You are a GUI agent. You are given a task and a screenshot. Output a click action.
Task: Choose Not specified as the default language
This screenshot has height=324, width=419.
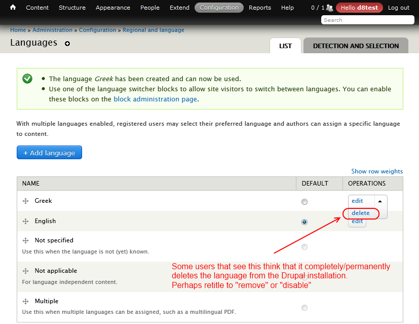coord(304,247)
